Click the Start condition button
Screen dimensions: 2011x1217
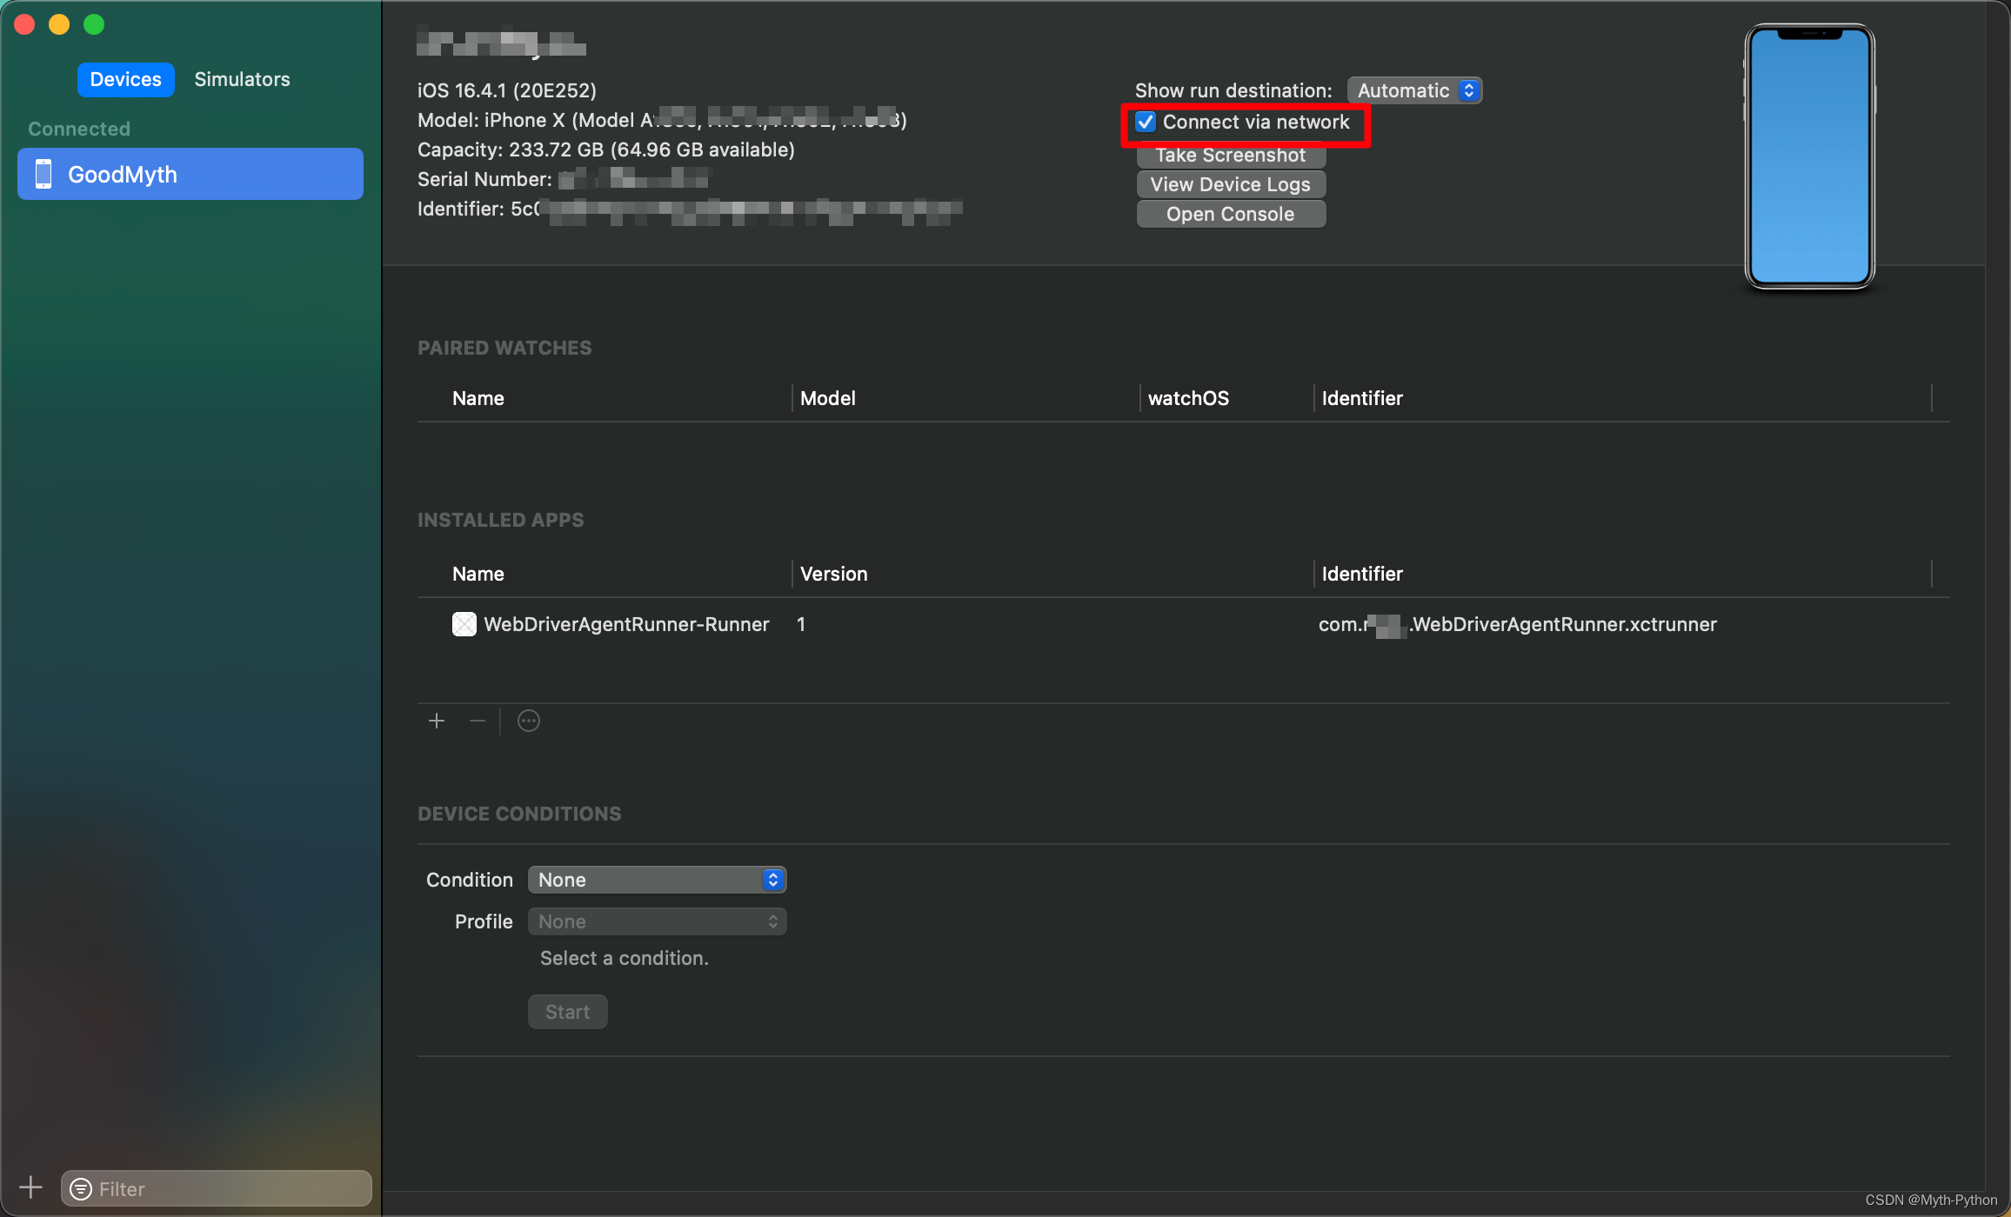(x=567, y=1012)
